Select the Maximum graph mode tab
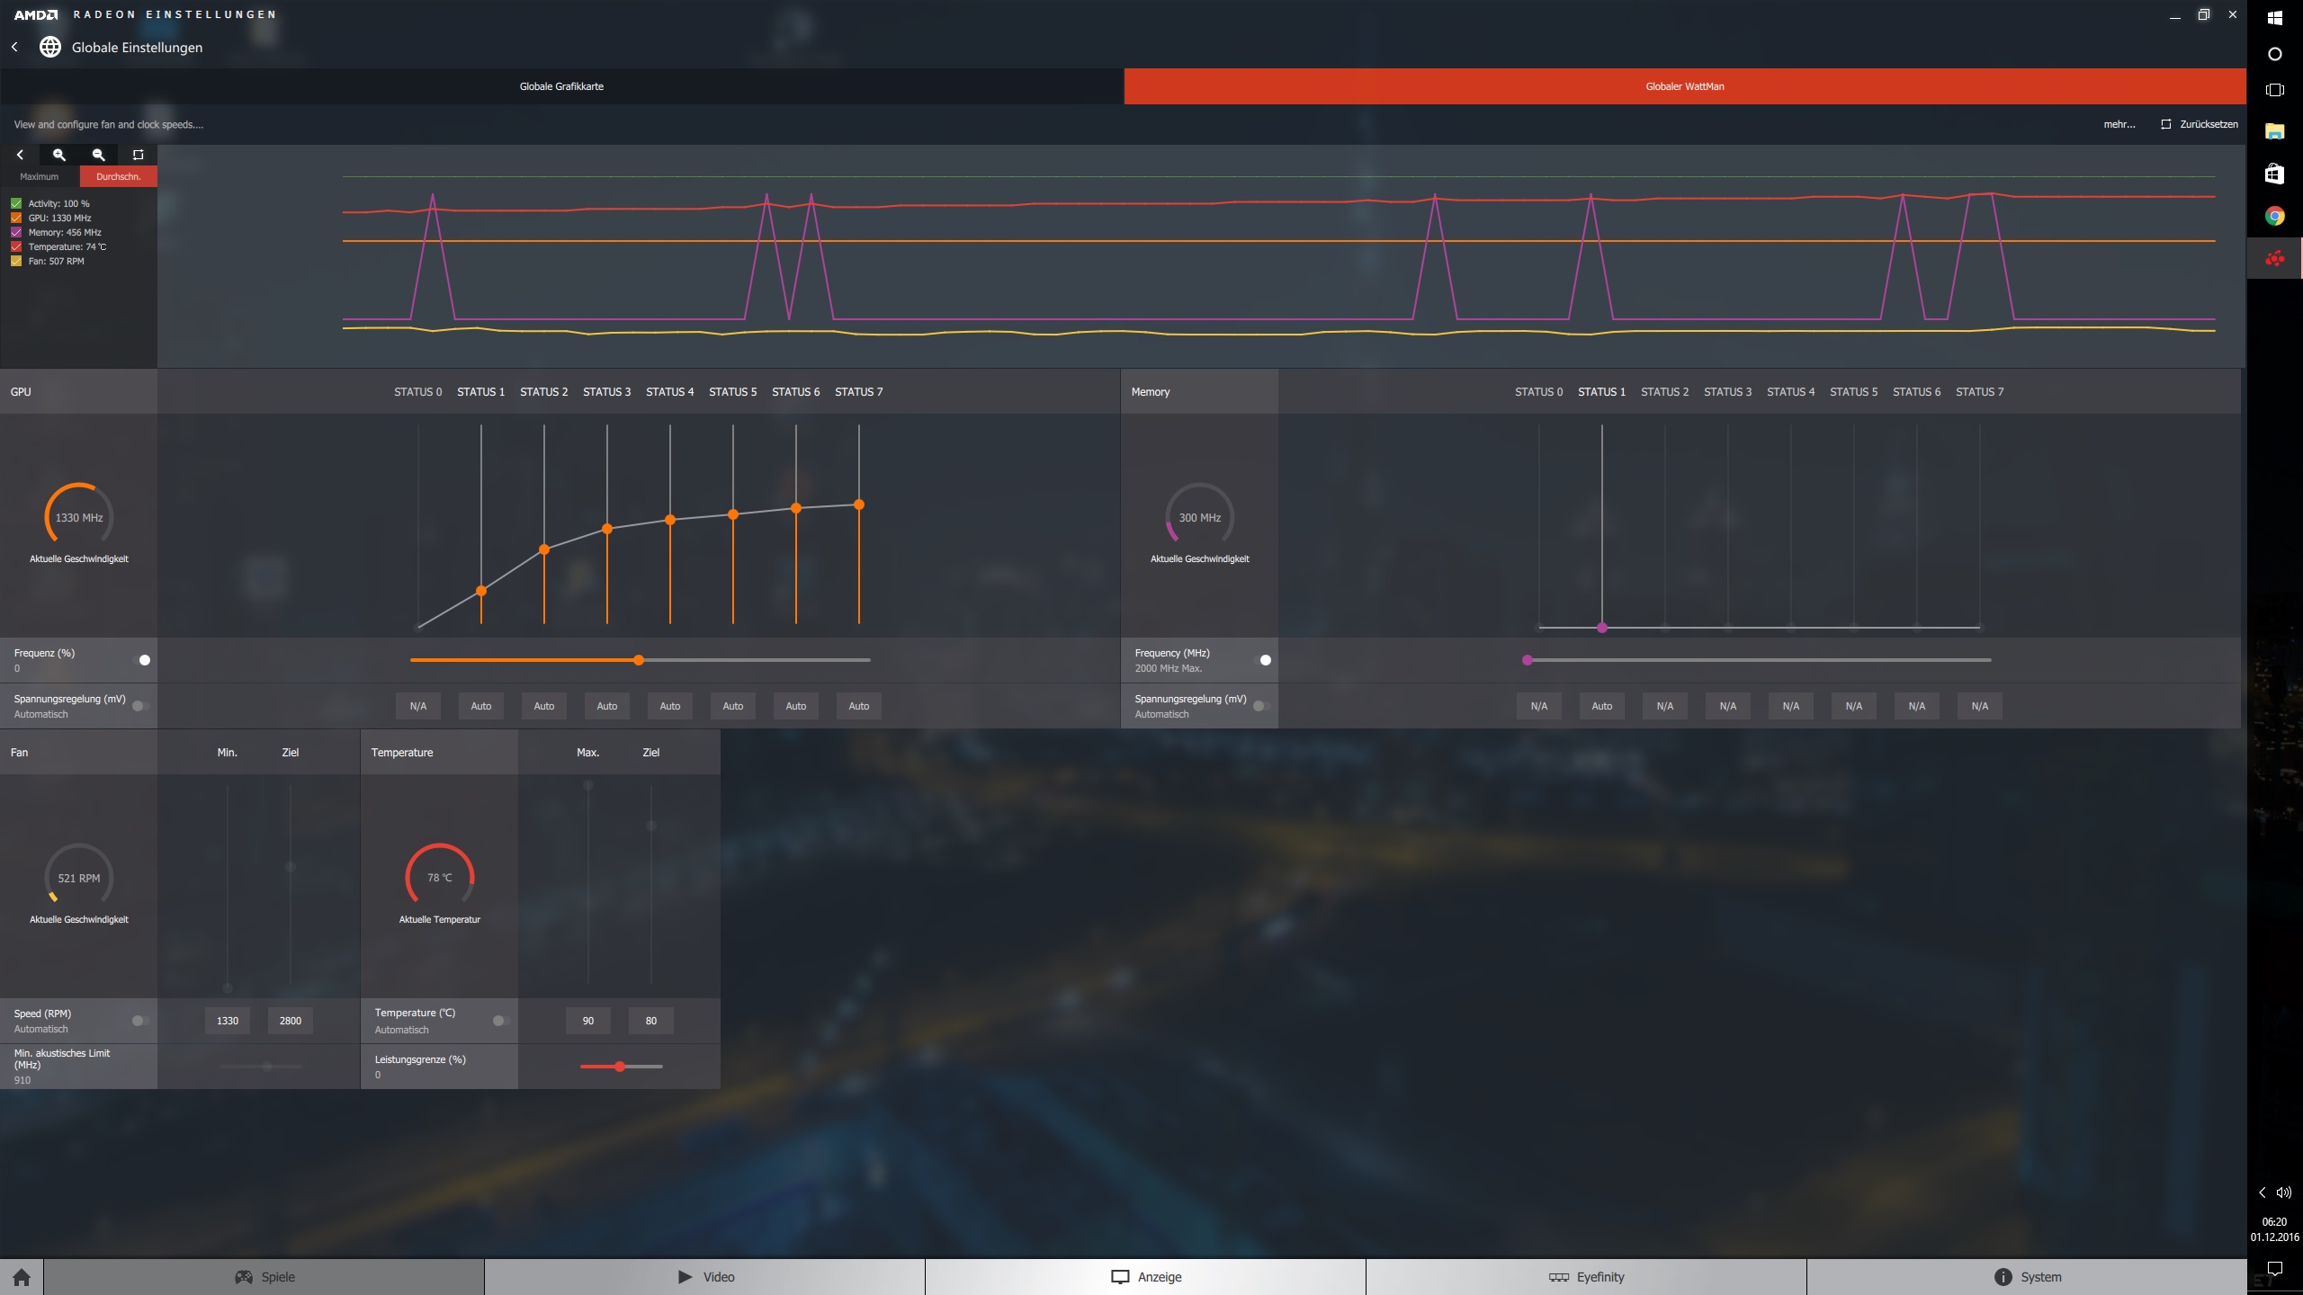 [x=40, y=176]
